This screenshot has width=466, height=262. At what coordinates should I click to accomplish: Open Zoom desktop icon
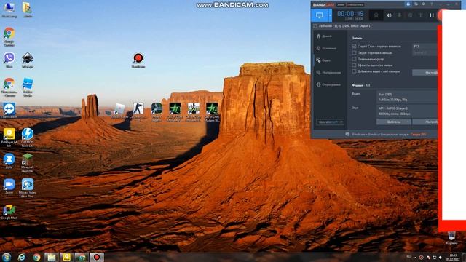pyautogui.click(x=9, y=186)
